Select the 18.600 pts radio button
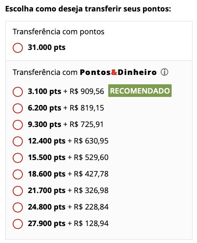197x243 pixels. pos(18,174)
